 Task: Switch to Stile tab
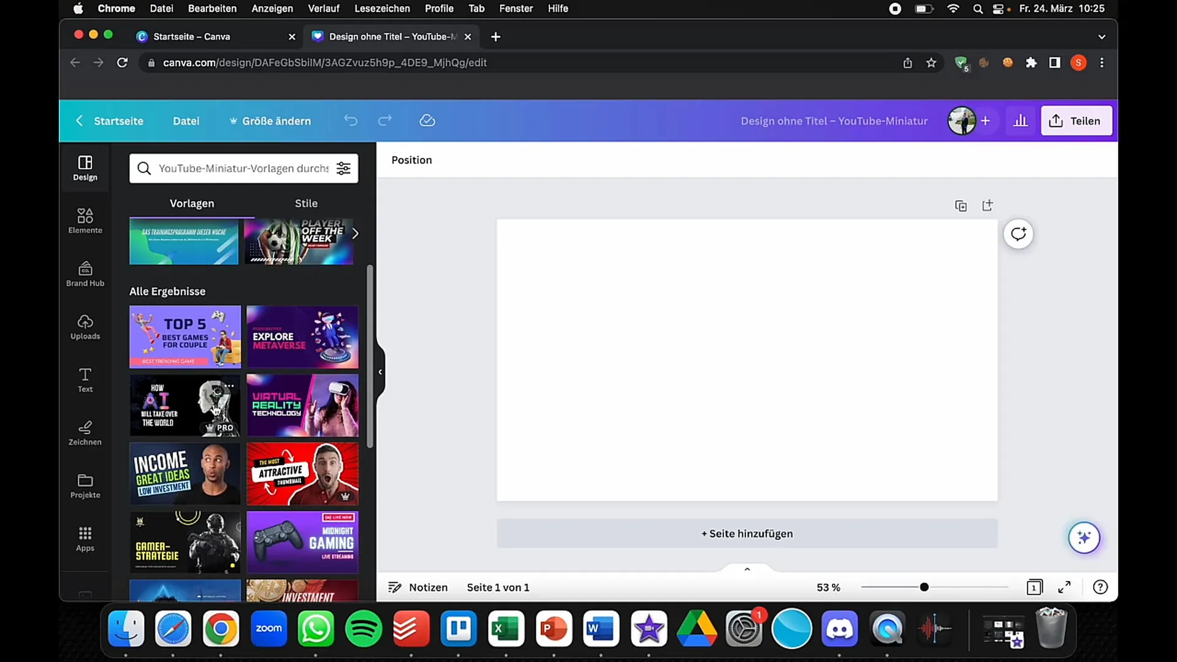[x=305, y=203]
